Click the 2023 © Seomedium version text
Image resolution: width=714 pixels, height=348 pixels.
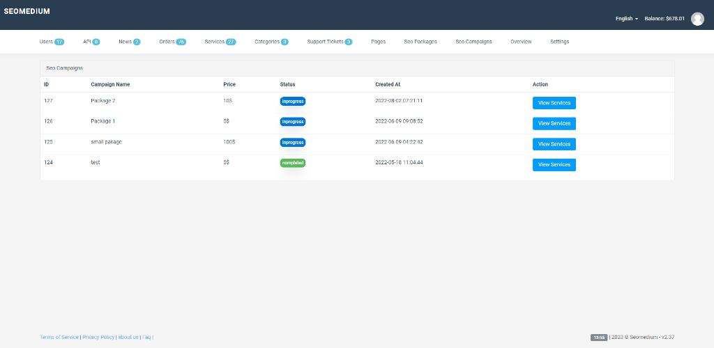point(643,337)
